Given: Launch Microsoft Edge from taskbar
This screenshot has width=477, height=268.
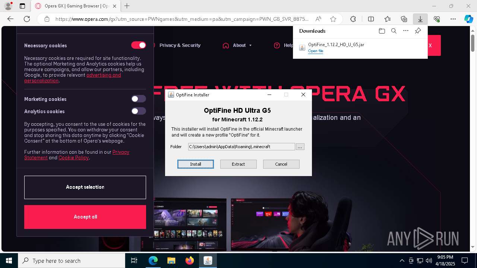Looking at the screenshot, I should click(x=153, y=261).
